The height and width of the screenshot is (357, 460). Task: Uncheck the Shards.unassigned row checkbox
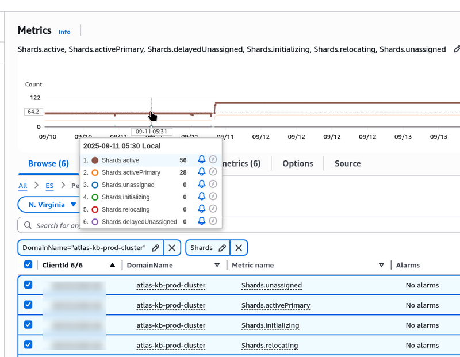point(28,285)
